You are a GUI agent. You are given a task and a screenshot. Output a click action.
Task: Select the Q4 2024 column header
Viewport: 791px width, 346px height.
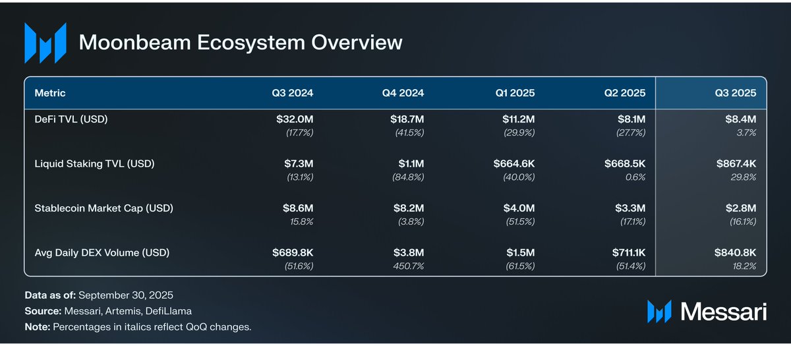[x=403, y=93]
